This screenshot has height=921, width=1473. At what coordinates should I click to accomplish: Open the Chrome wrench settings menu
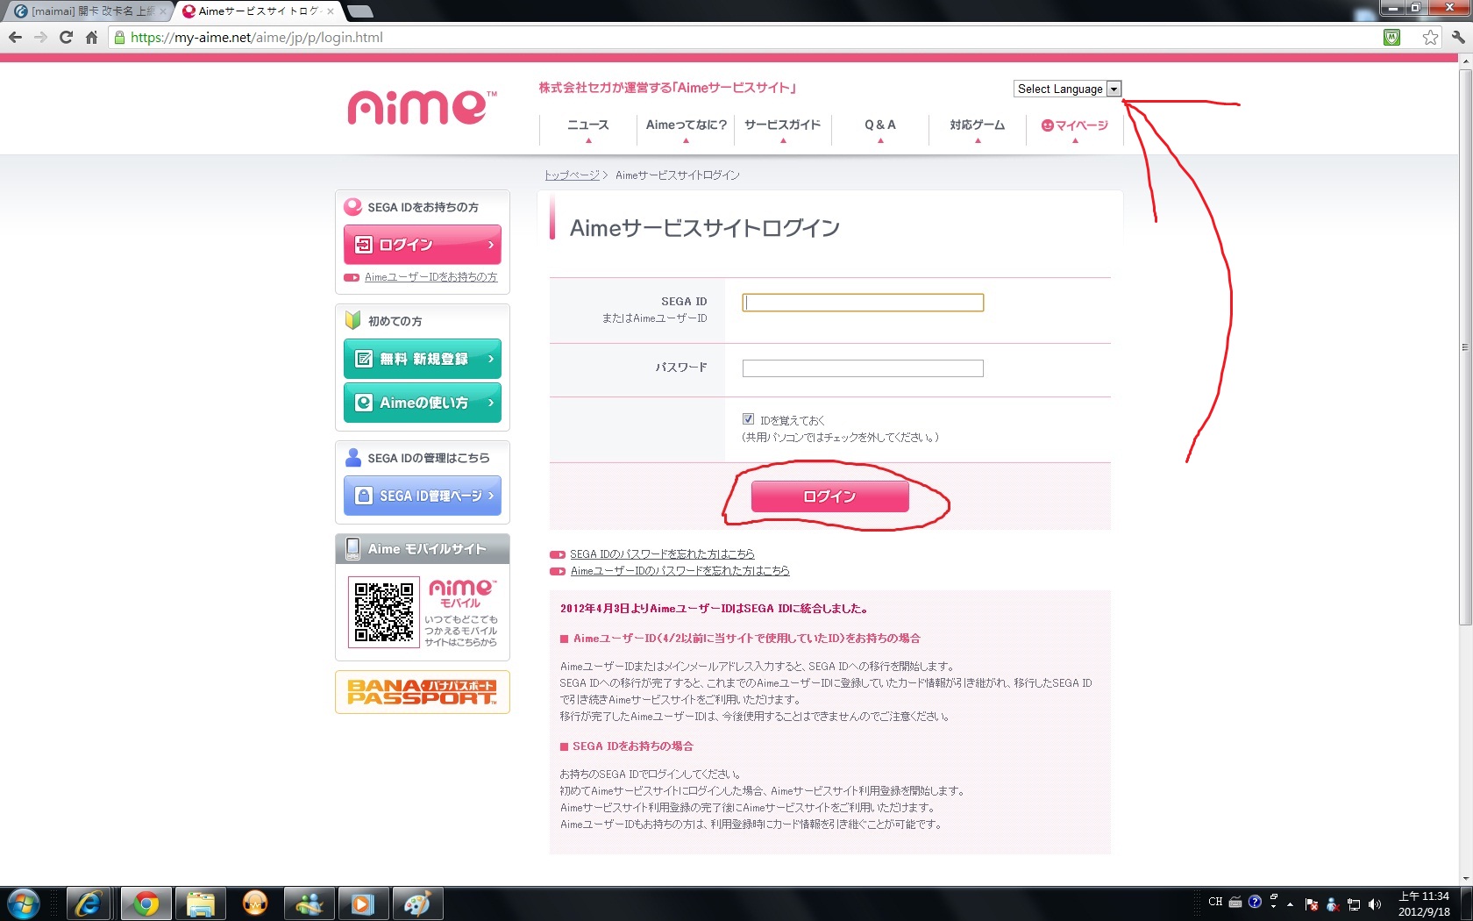click(1457, 37)
